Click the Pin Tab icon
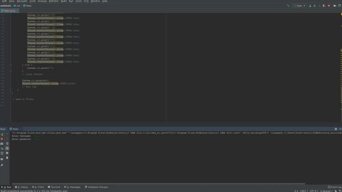The image size is (342, 192). (x=2, y=165)
